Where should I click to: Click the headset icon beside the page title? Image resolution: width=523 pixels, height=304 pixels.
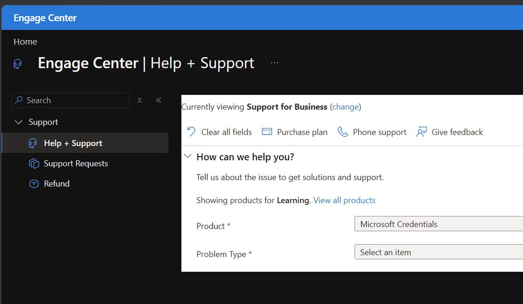pyautogui.click(x=17, y=64)
